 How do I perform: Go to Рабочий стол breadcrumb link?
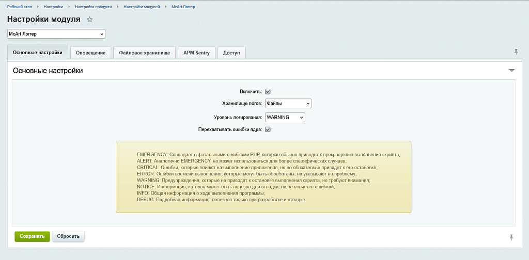tap(19, 7)
